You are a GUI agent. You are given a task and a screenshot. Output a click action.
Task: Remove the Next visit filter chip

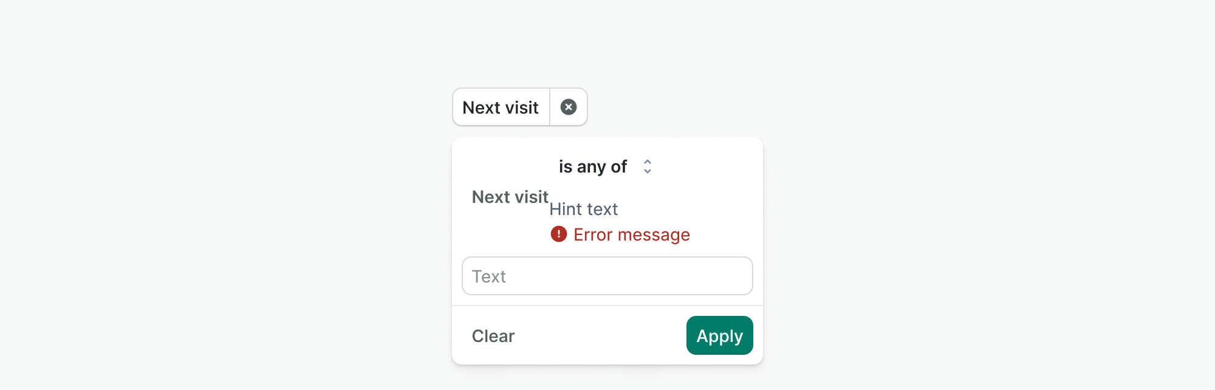pyautogui.click(x=568, y=108)
